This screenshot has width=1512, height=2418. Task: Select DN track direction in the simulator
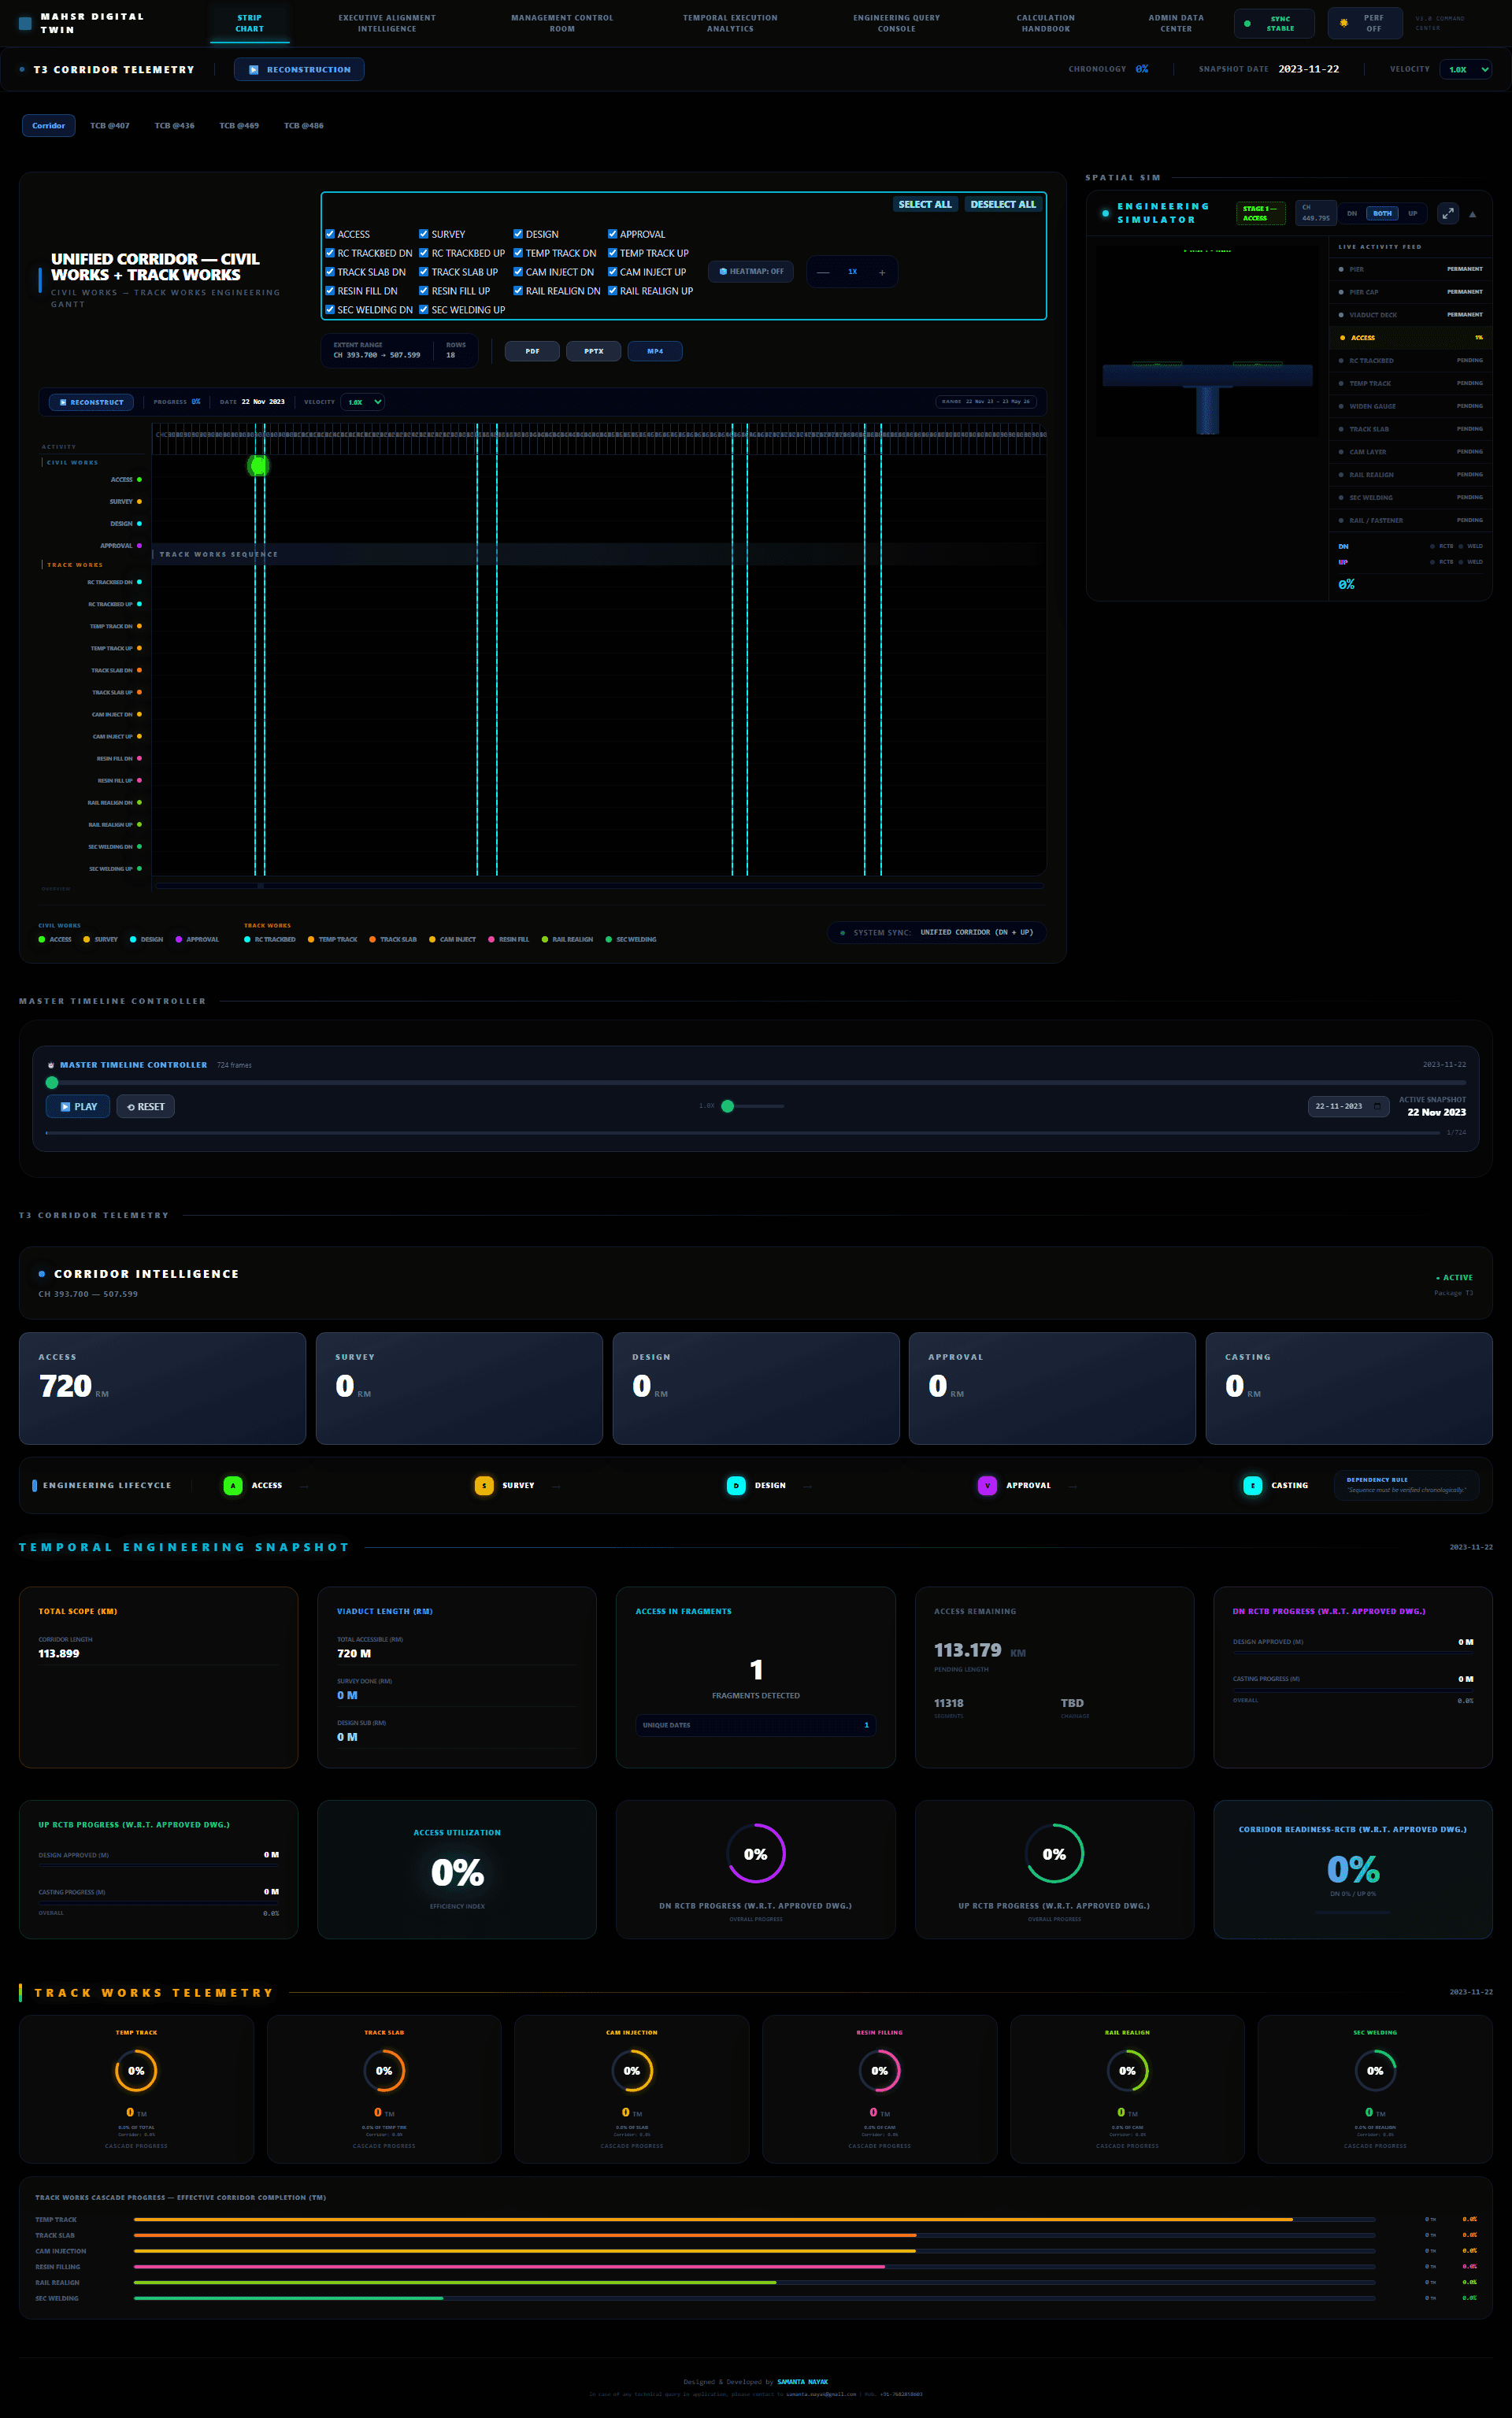[x=1352, y=214]
